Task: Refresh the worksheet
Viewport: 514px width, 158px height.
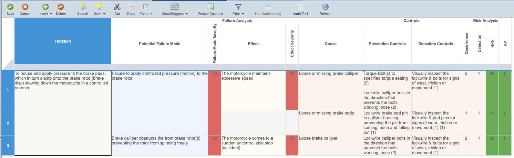Action: pos(325,7)
